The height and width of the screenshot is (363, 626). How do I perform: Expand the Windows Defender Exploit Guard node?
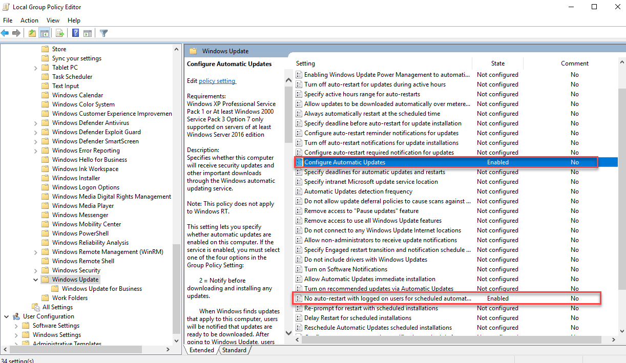35,132
